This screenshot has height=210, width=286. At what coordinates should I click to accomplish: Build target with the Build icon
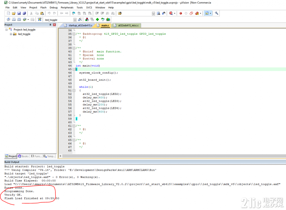pyautogui.click(x=14, y=19)
